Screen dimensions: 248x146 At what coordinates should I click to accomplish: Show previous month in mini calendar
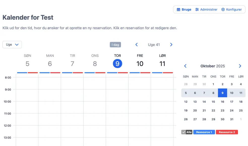[x=185, y=66]
